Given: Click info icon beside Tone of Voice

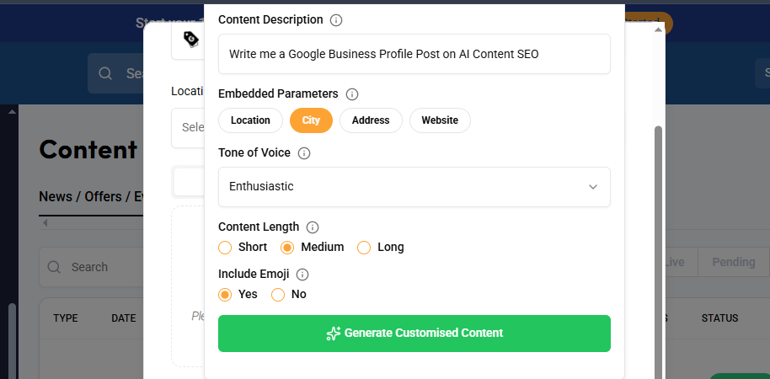Looking at the screenshot, I should (x=304, y=153).
